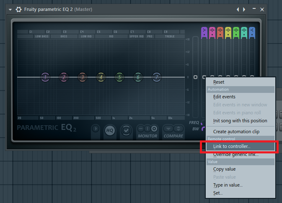Image resolution: width=282 pixels, height=203 pixels.
Task: Go to previous preset arrow
Action: (x=238, y=9)
